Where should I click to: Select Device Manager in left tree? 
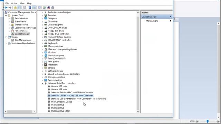point(22,34)
